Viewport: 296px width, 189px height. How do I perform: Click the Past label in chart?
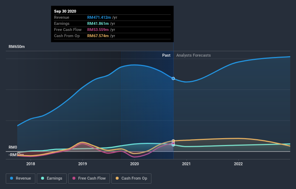point(166,55)
